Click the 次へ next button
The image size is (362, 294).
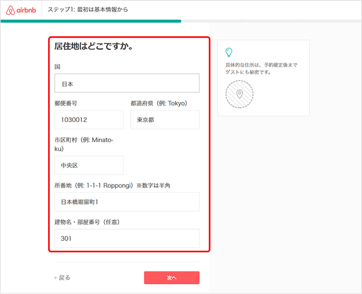pos(172,277)
